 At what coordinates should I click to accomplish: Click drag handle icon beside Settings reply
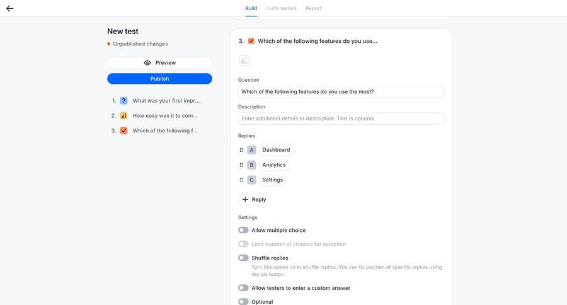click(x=241, y=180)
